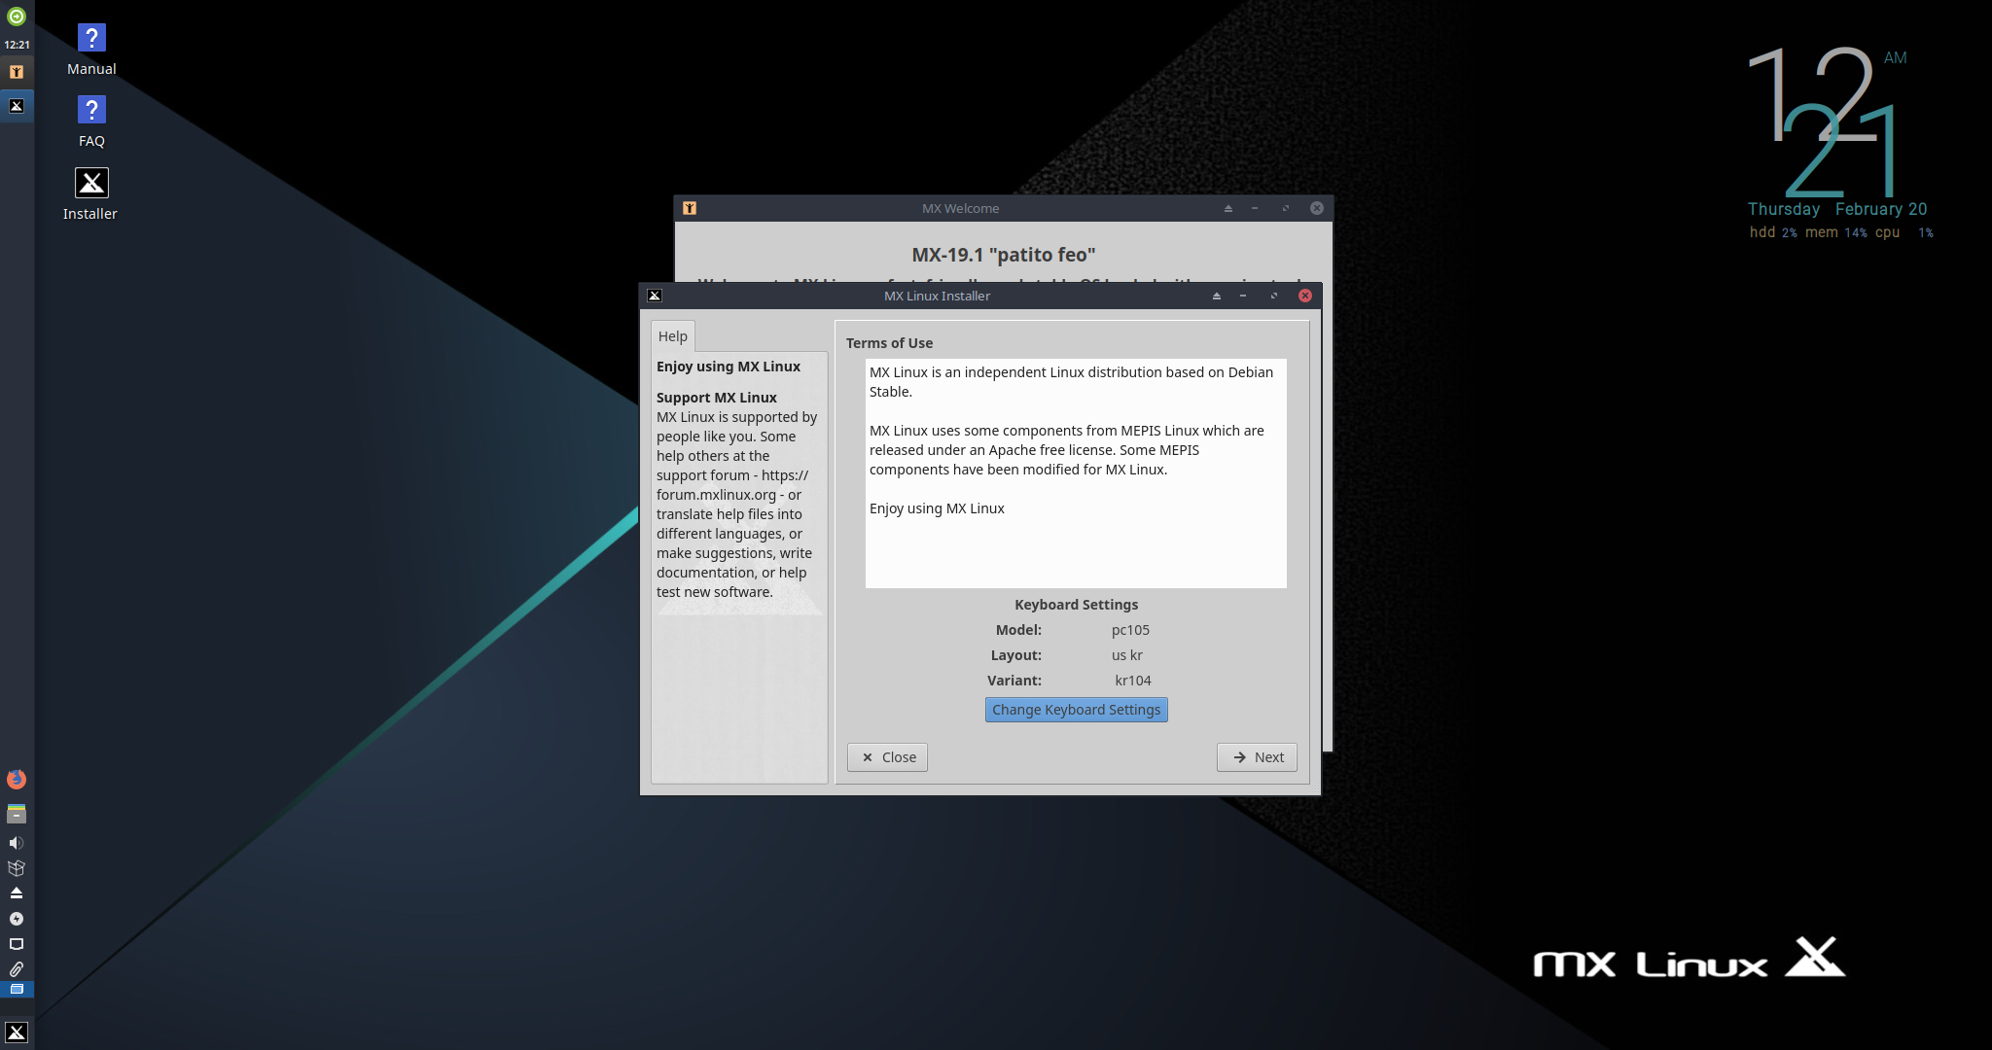The image size is (1992, 1050).
Task: Click the desktop "cpu 1%" readout
Action: pyautogui.click(x=1904, y=232)
